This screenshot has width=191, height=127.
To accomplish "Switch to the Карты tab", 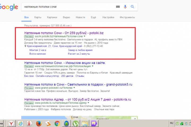I will pyautogui.click(x=38, y=17).
